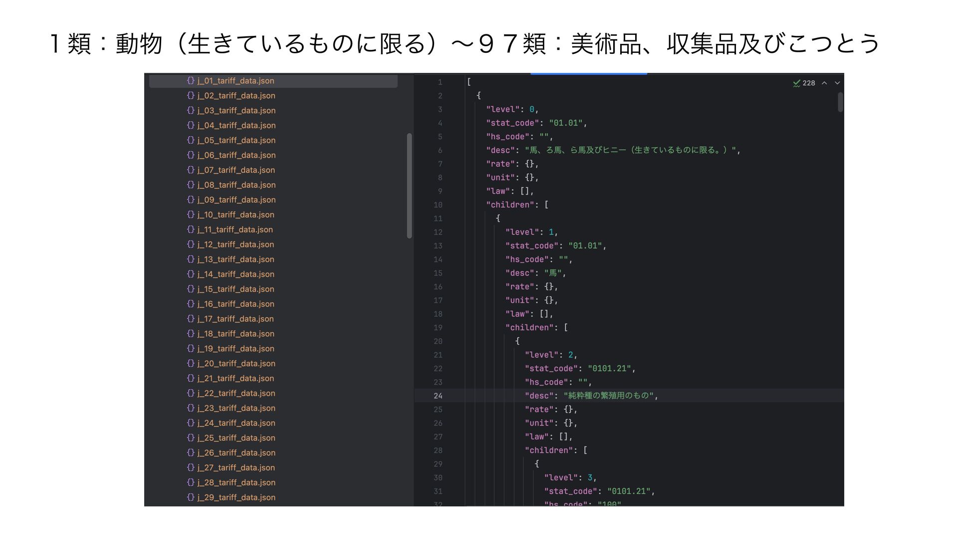958x538 pixels.
Task: Click the project tree vertical scrollbar
Action: [409, 186]
